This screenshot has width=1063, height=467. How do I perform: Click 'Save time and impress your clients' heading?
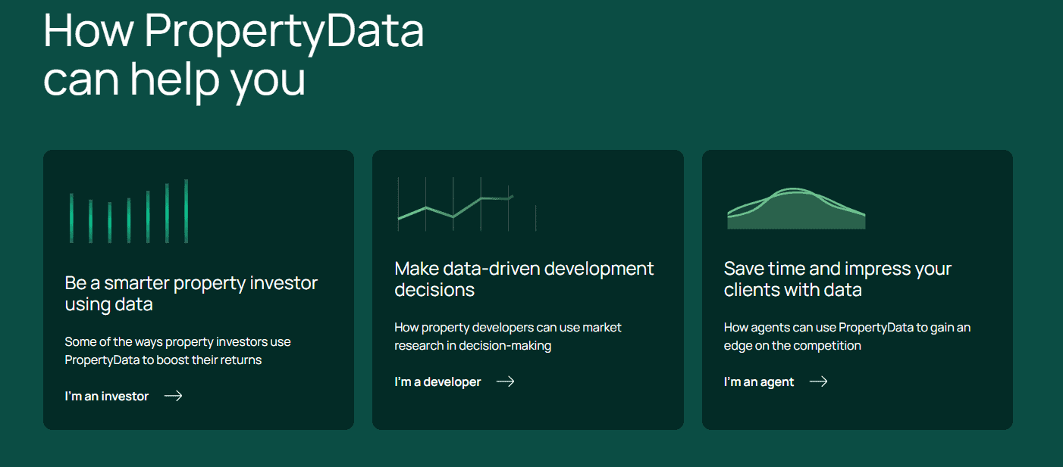point(837,279)
